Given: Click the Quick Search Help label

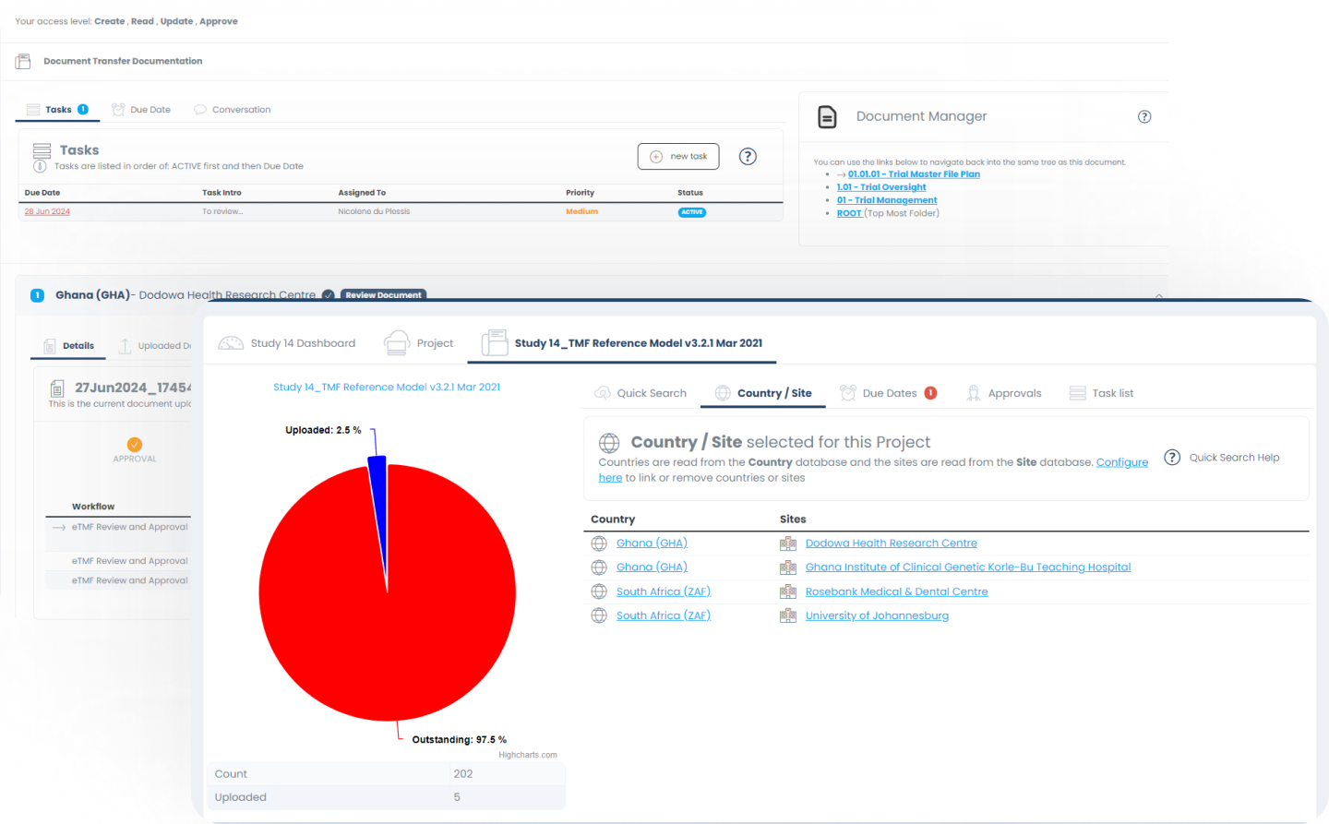Looking at the screenshot, I should [x=1234, y=458].
